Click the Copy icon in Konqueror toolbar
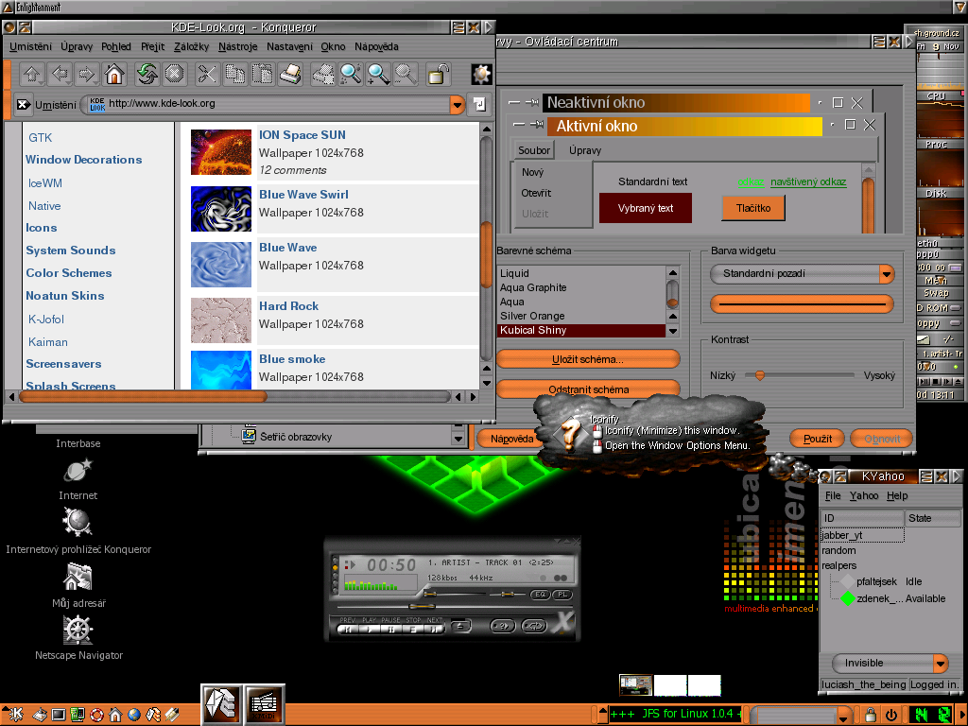Image resolution: width=968 pixels, height=726 pixels. coord(235,75)
